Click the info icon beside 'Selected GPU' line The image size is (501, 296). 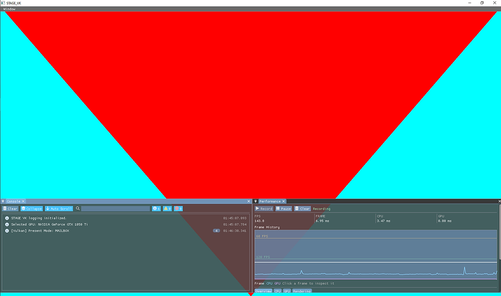[x=7, y=224]
